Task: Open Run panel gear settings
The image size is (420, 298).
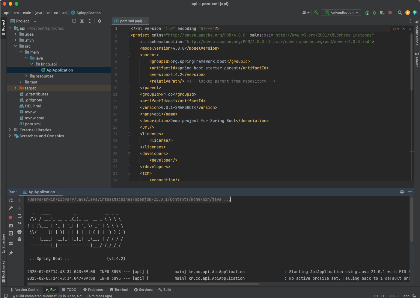Action: [x=402, y=192]
